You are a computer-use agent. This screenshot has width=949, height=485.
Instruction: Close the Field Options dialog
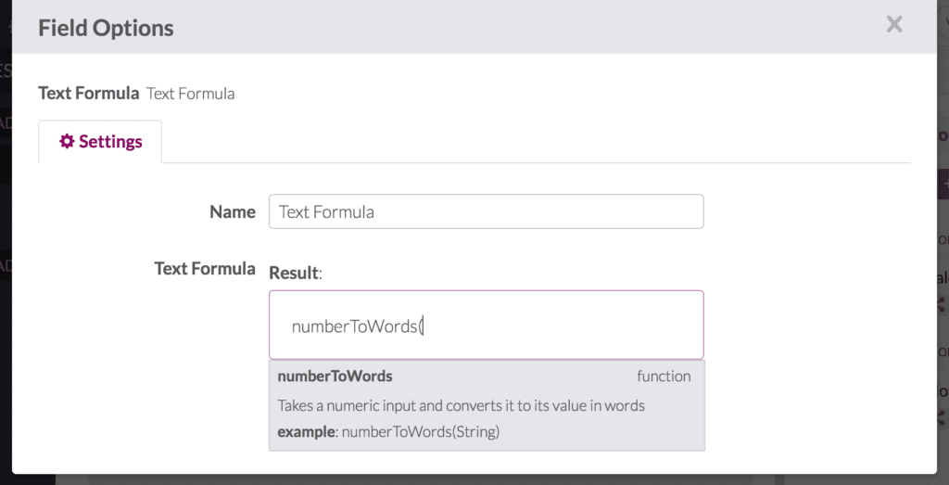(x=893, y=25)
